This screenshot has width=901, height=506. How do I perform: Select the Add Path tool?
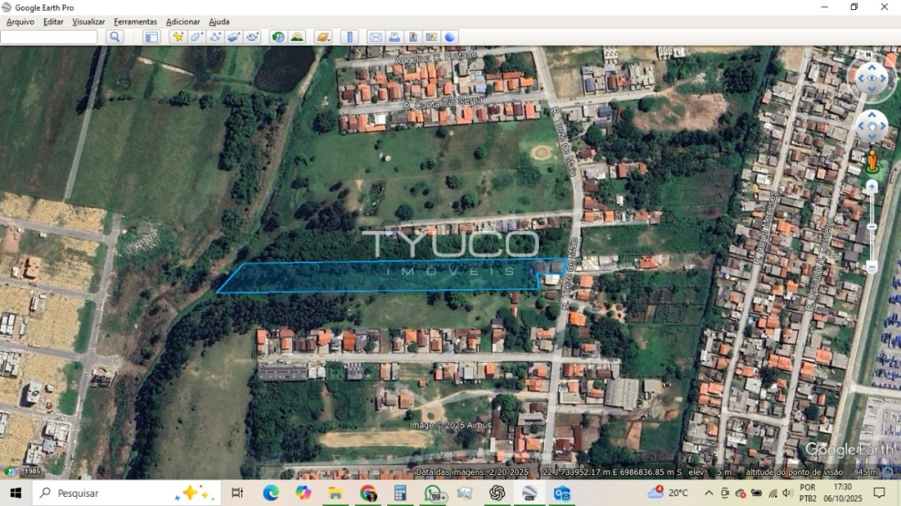point(215,37)
